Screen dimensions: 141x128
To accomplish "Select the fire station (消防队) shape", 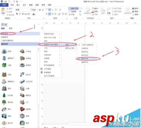I will tap(26, 109).
